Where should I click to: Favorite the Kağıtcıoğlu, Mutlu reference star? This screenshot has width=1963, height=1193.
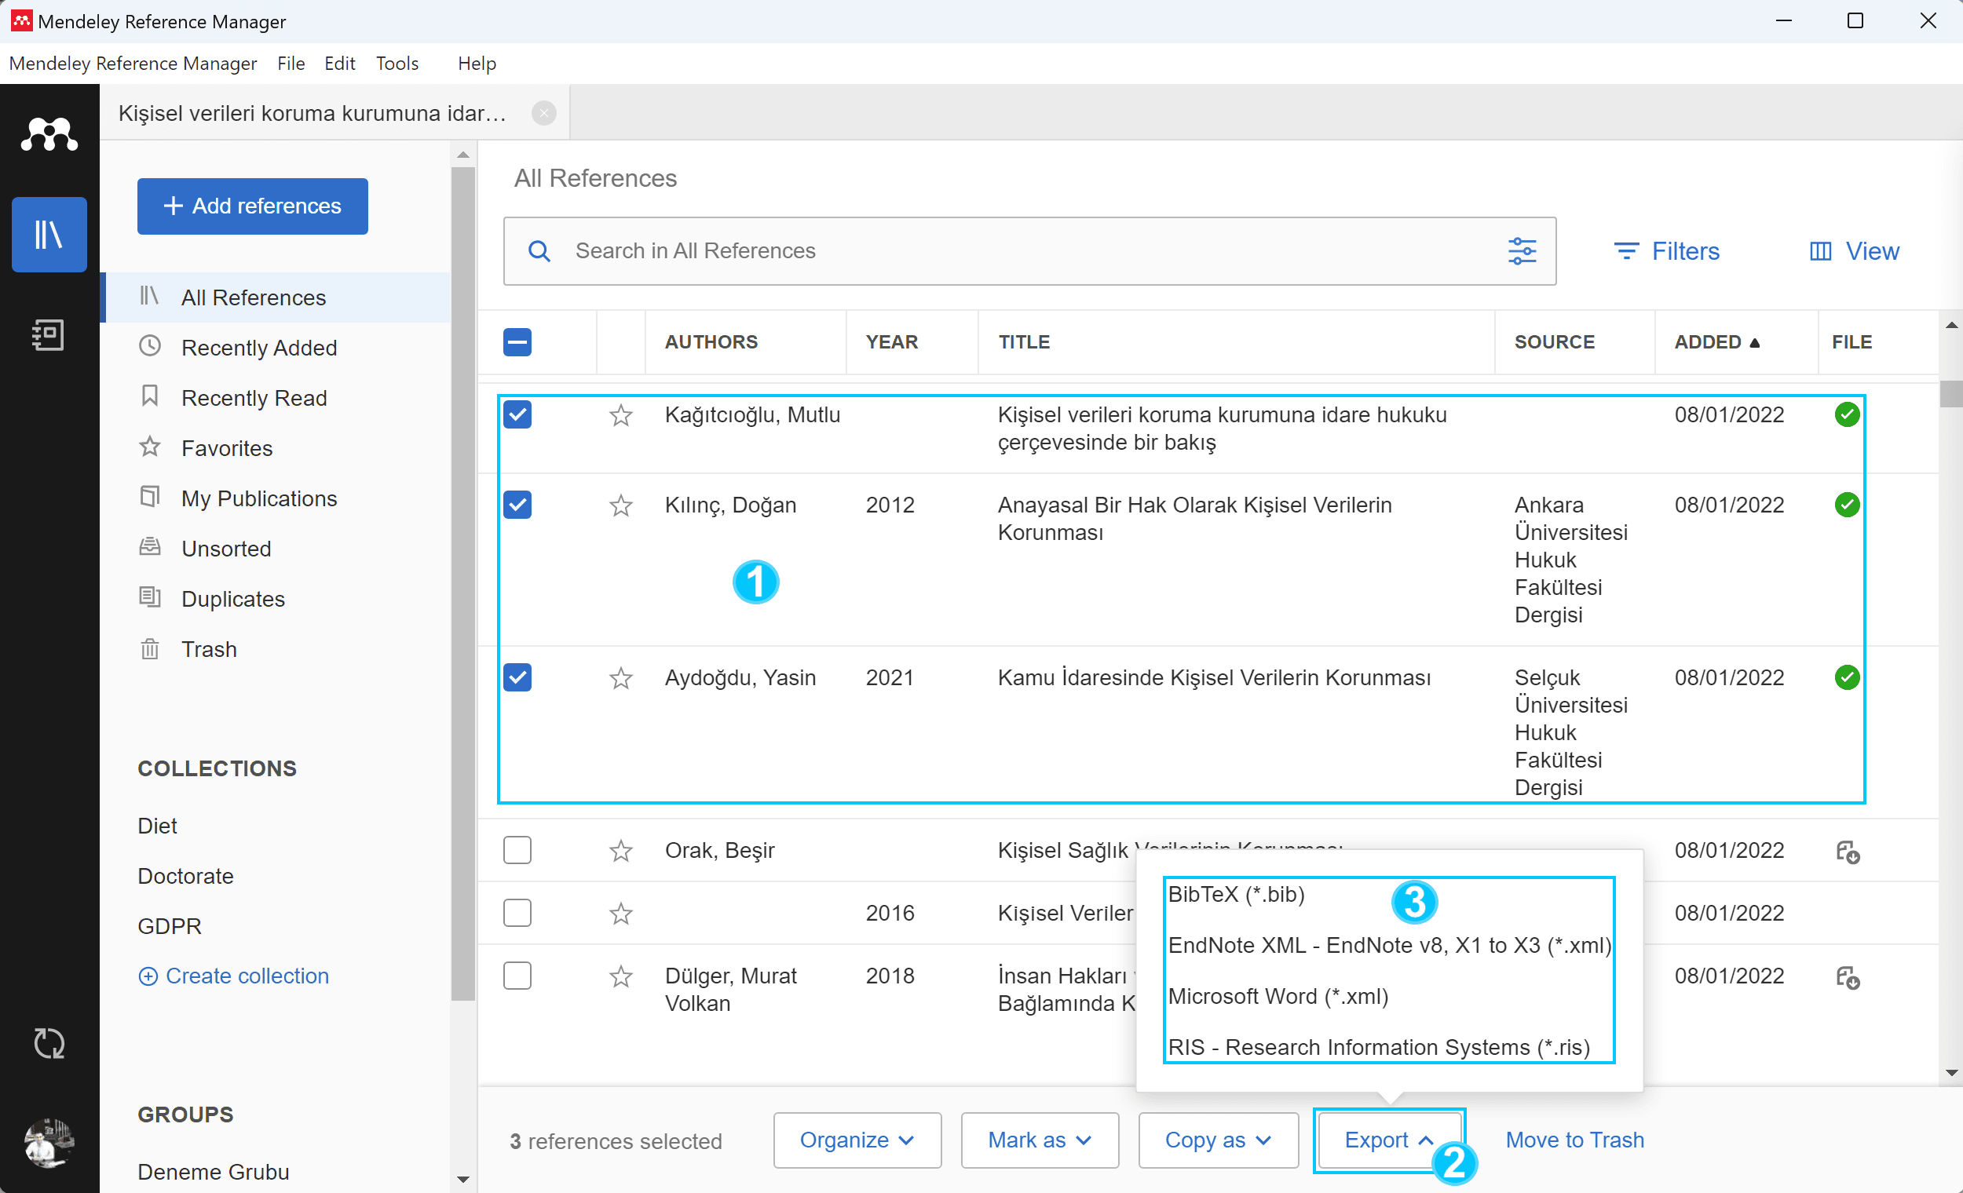coord(620,416)
